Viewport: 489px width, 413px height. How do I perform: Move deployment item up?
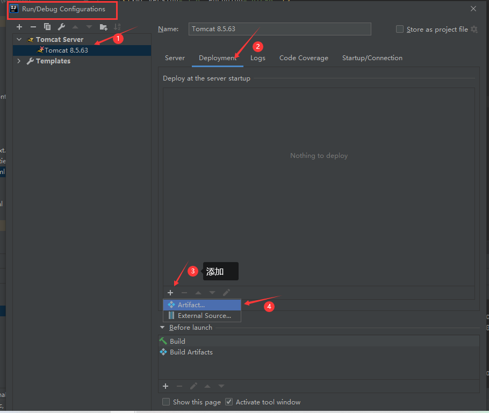tap(198, 293)
